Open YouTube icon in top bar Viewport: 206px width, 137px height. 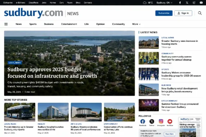(x=201, y=2)
